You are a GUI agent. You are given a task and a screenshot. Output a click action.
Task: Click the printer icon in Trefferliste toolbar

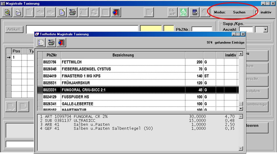point(51,43)
